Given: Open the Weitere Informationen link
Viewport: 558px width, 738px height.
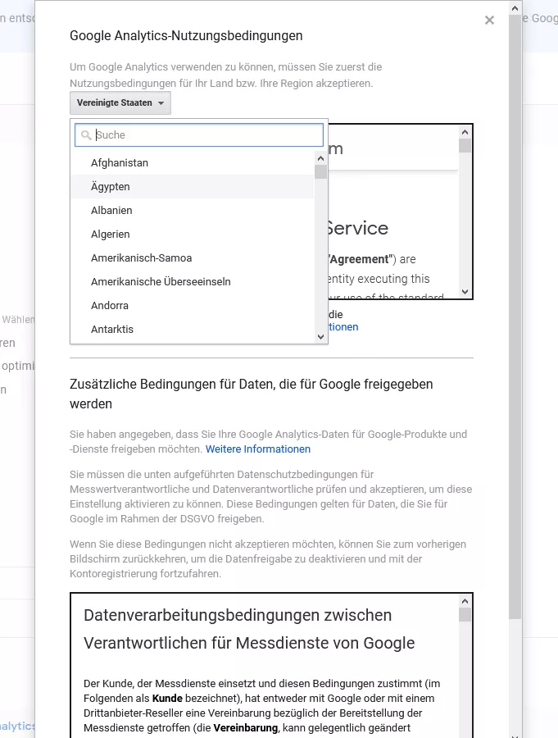Looking at the screenshot, I should click(x=258, y=449).
